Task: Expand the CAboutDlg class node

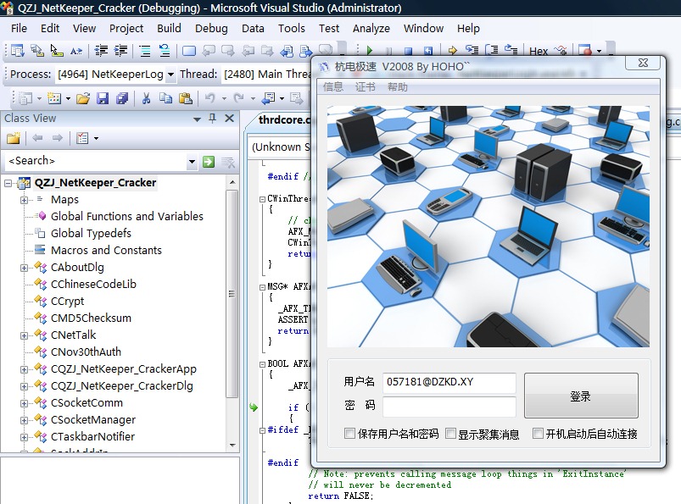Action: pos(24,268)
